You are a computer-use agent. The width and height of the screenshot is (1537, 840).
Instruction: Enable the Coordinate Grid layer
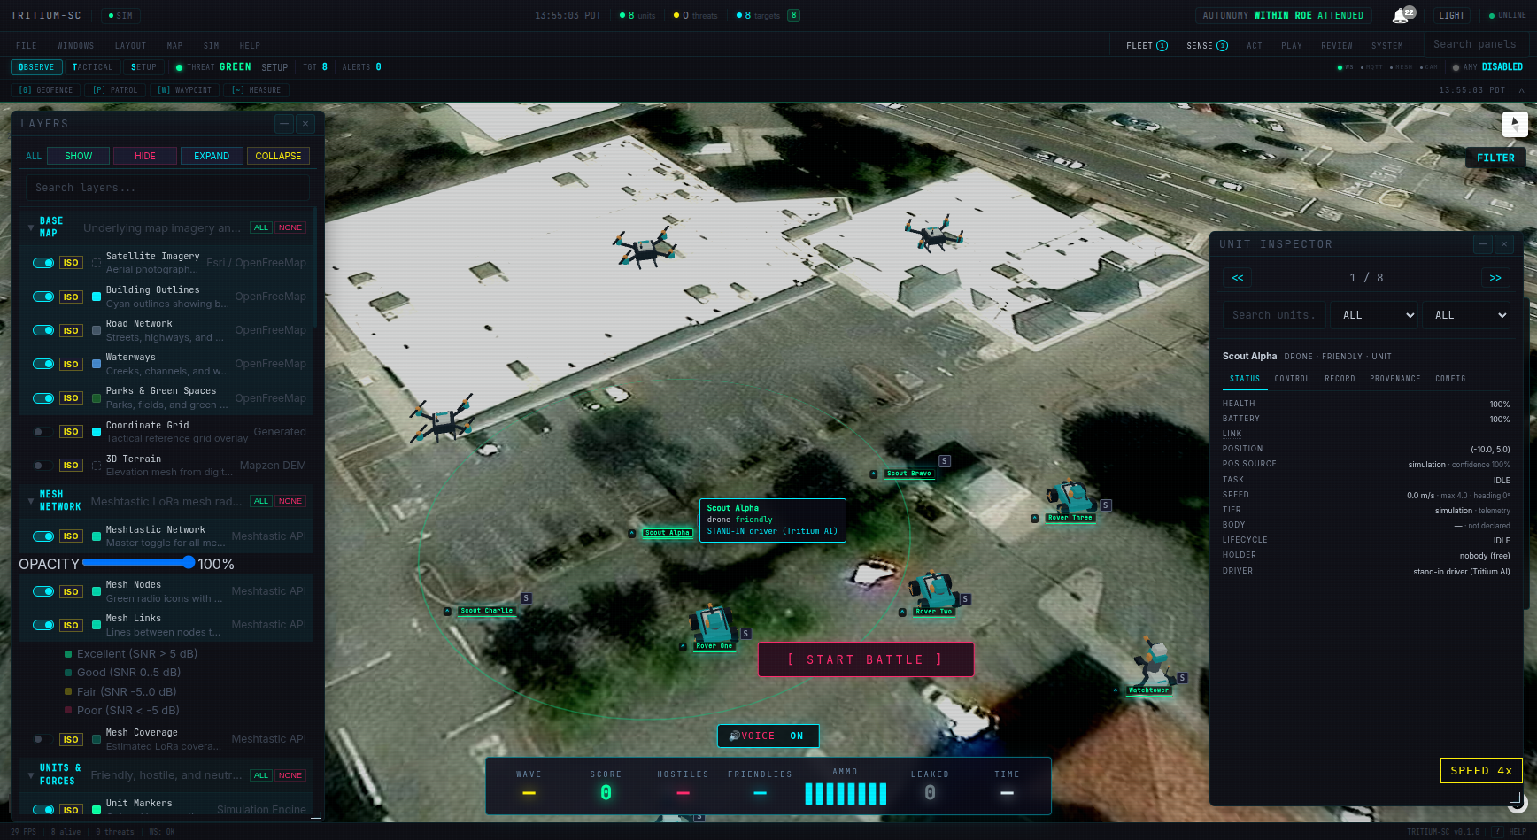(43, 432)
